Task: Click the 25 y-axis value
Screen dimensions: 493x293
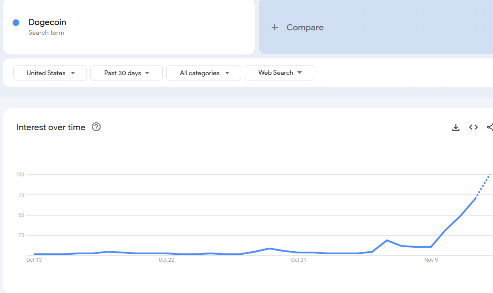Action: (x=21, y=235)
